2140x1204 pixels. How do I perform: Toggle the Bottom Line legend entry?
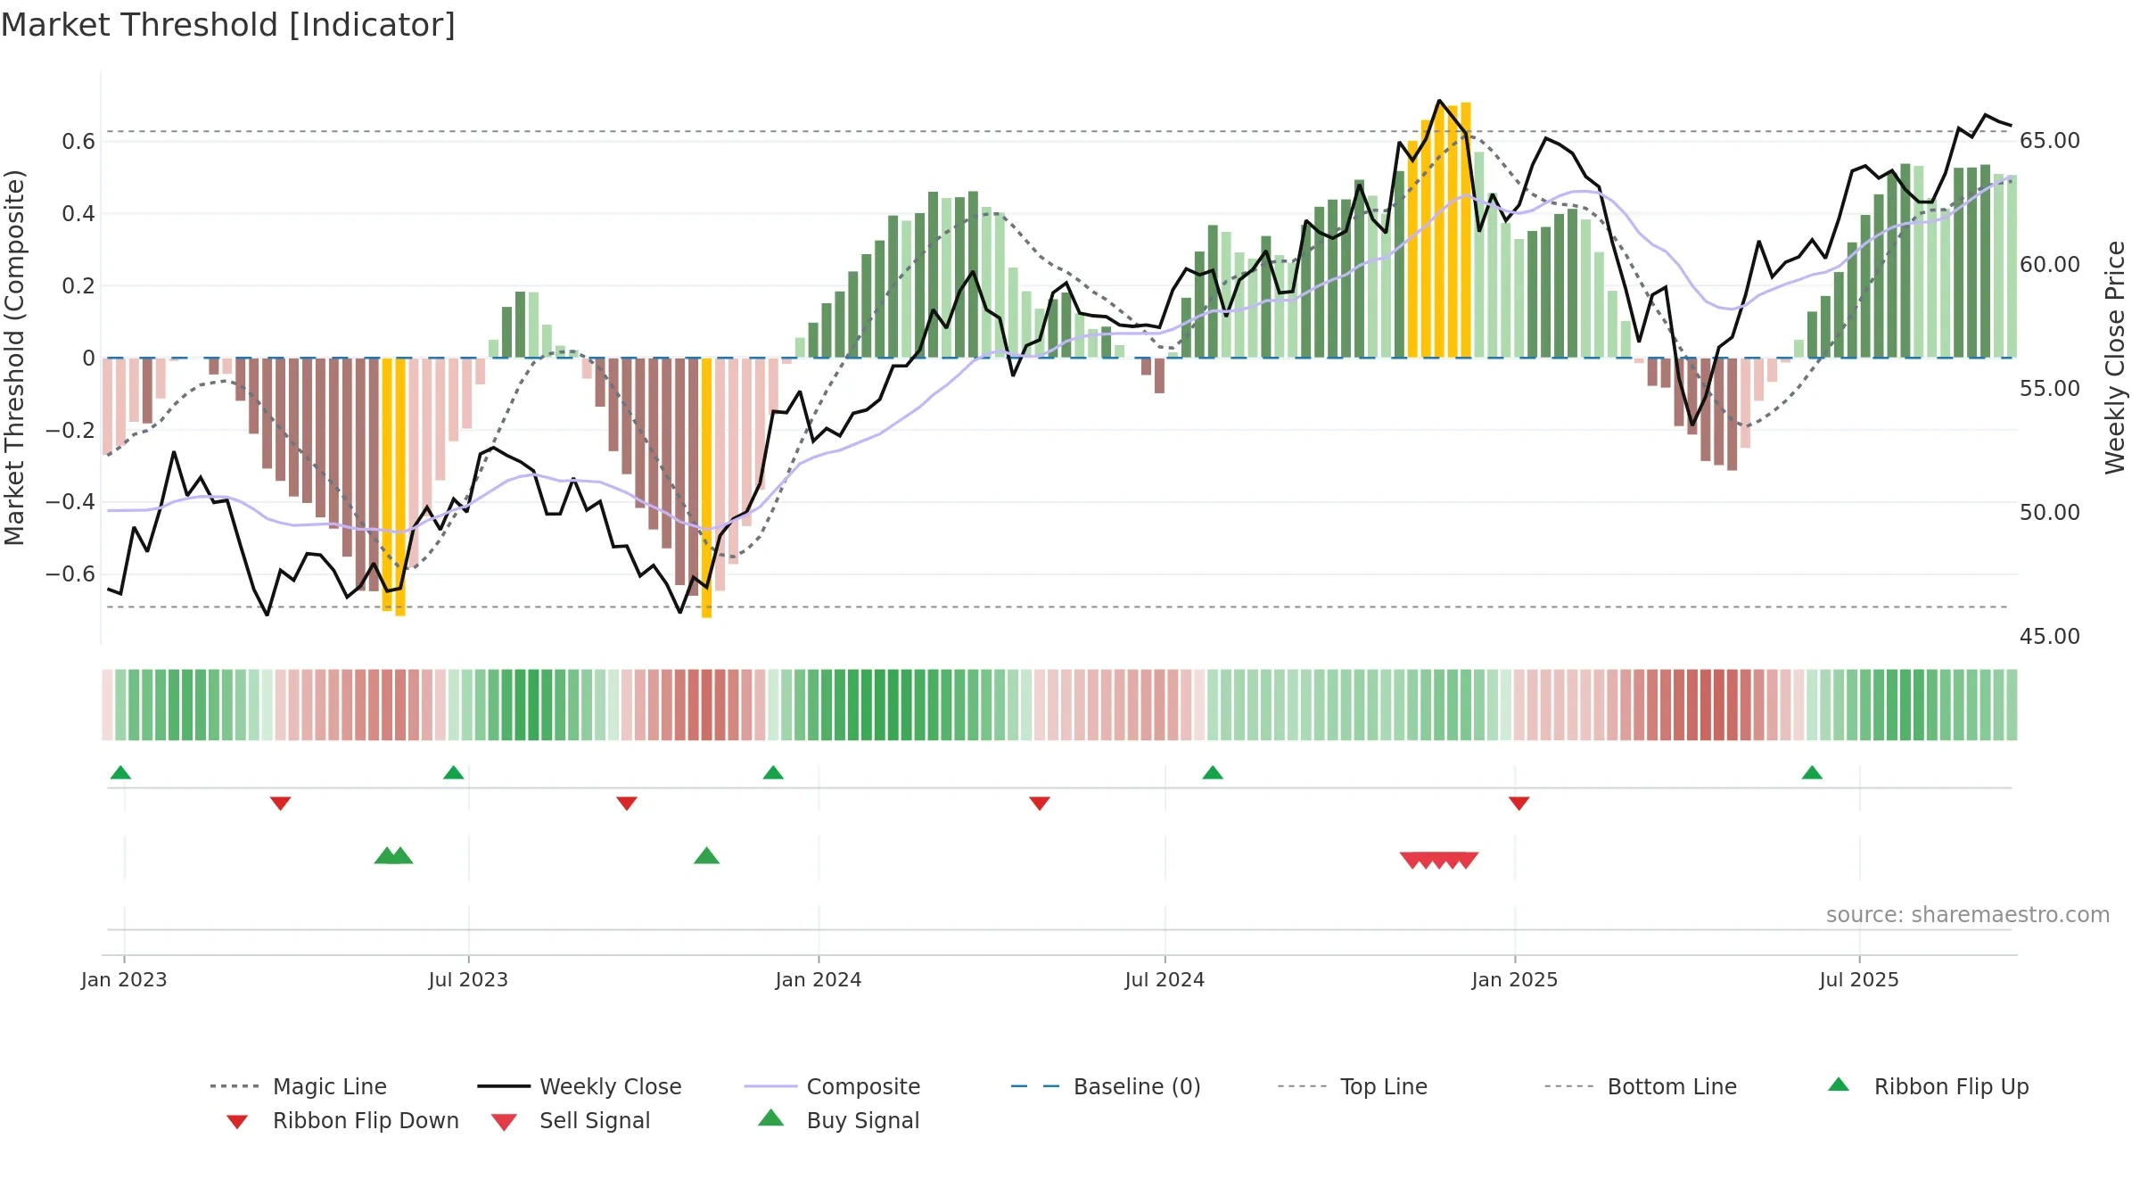coord(1642,1086)
